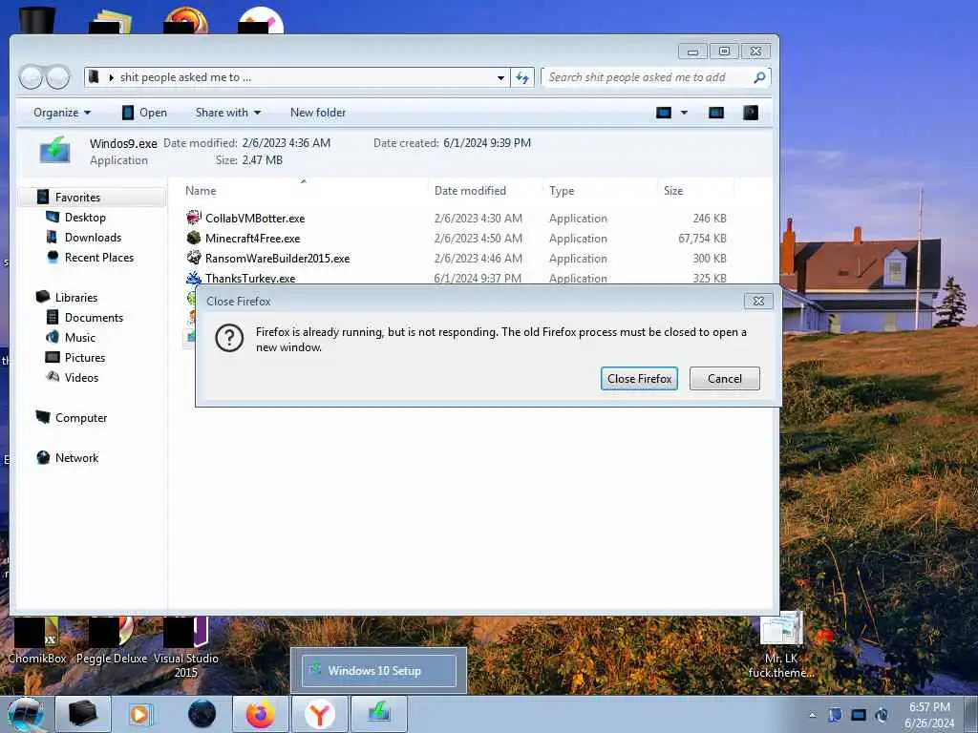
Task: Click the CollabVMBotter.exe file icon
Action: 194,218
